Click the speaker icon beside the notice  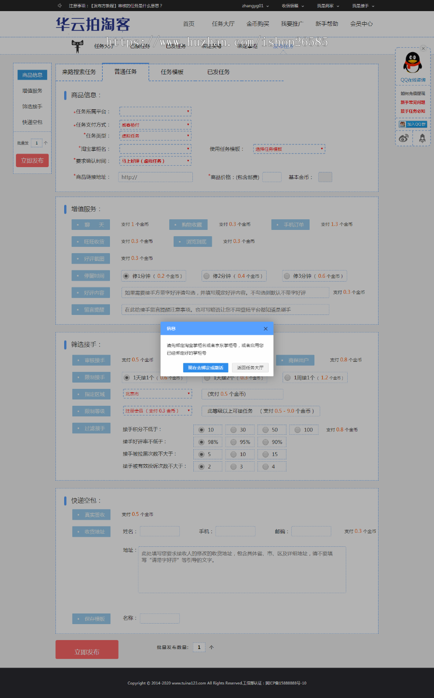tap(60, 6)
